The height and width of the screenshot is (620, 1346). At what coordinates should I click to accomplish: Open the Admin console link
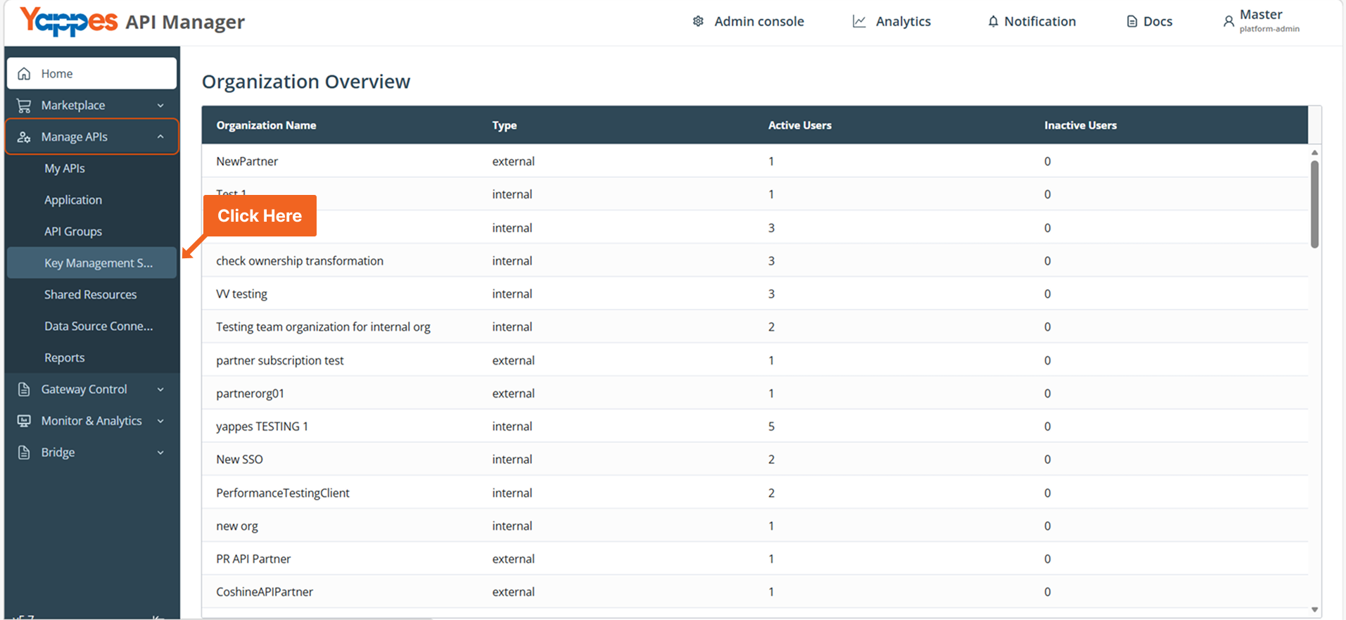tap(749, 21)
